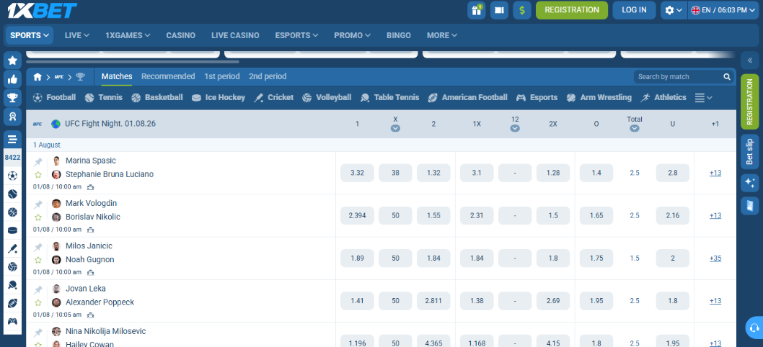
Task: Expand the MORE dropdown menu
Action: tap(442, 35)
